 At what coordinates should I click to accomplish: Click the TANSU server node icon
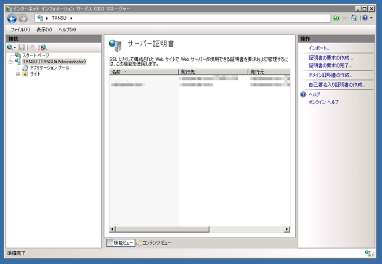coord(18,62)
